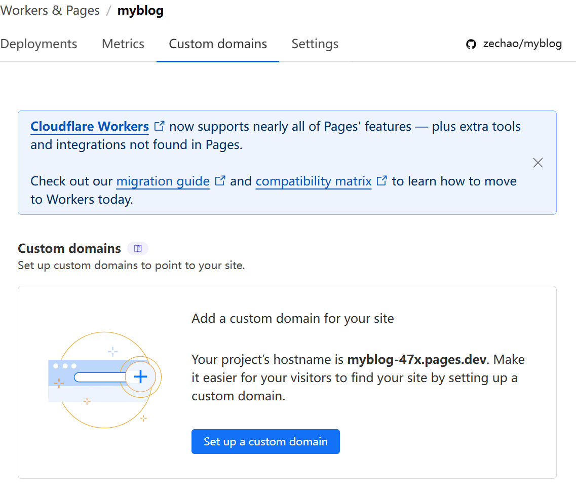
Task: Click external-link icon after compatibility matrix
Action: pos(381,181)
